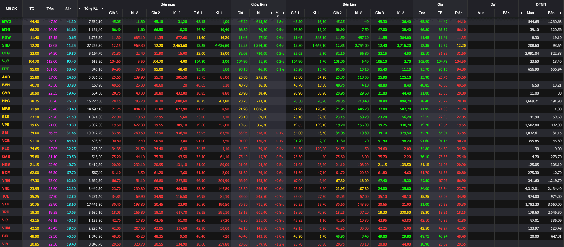This screenshot has height=247, width=564.
Task: Click VJC ceiling price 112.00
Action: pyautogui.click(x=52, y=62)
